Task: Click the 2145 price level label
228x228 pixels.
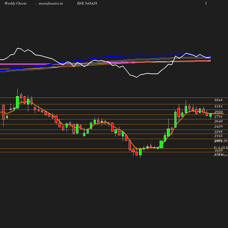Action: [218, 136]
